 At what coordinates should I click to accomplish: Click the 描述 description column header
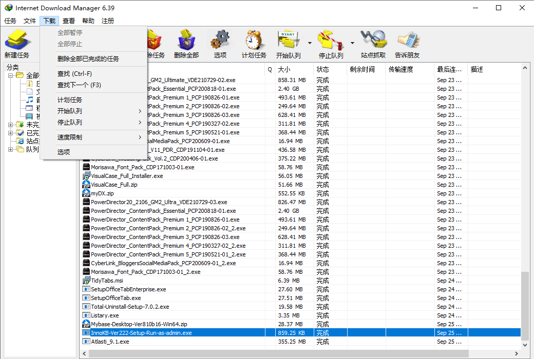tap(494, 69)
